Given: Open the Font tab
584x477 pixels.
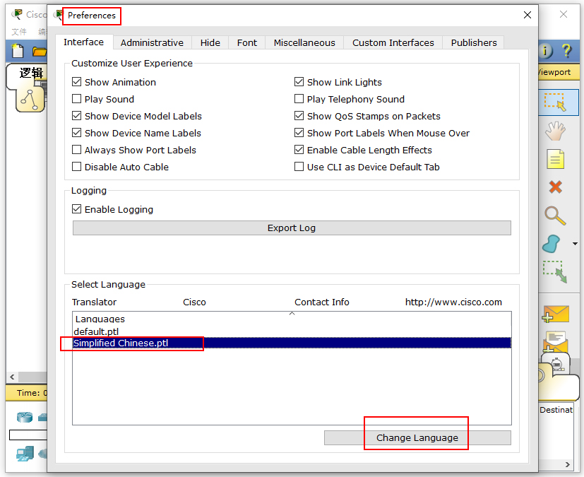Looking at the screenshot, I should tap(247, 42).
